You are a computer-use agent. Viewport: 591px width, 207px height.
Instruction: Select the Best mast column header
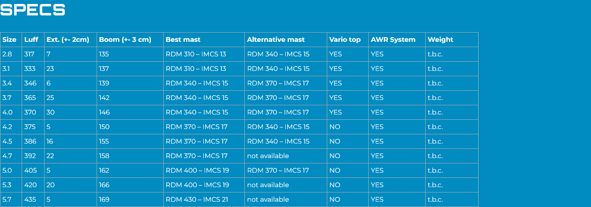pos(183,40)
